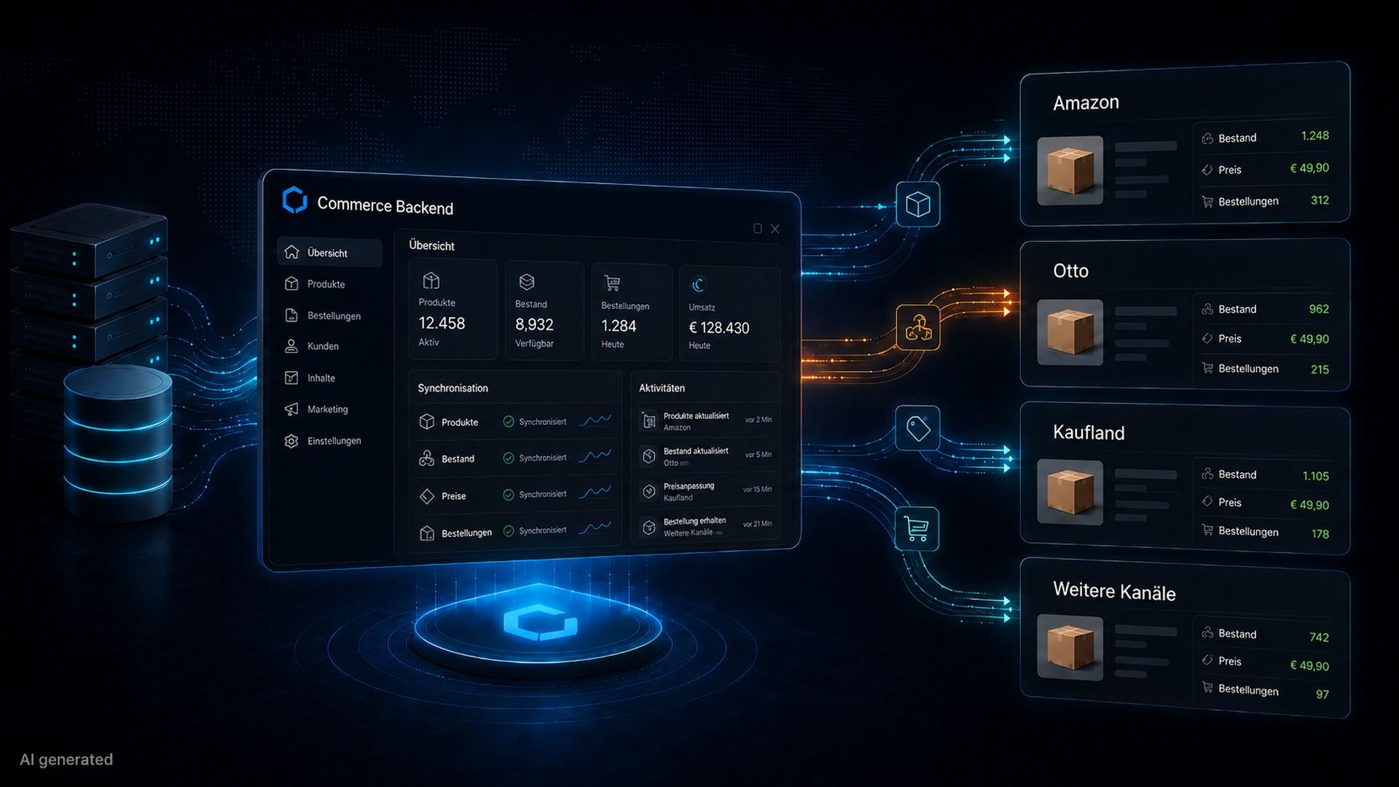This screenshot has height=787, width=1399.
Task: Click the Weitere Kanäle card title
Action: pyautogui.click(x=1114, y=591)
